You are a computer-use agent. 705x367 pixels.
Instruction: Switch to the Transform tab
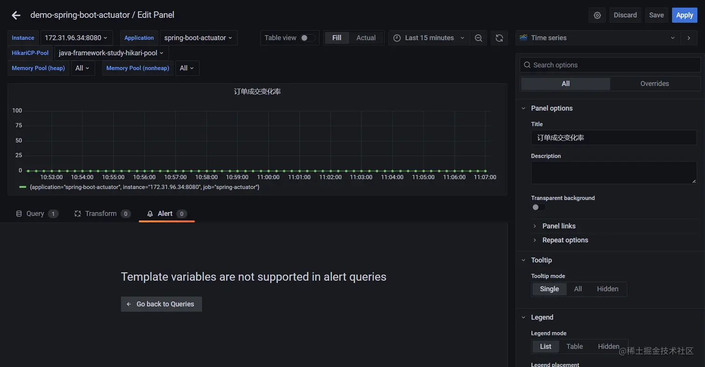(102, 214)
